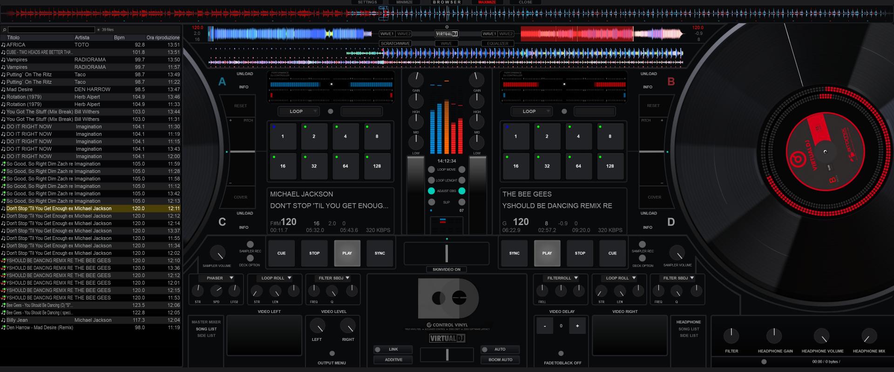894x372 pixels.
Task: Move the main crossfader
Action: (x=447, y=253)
